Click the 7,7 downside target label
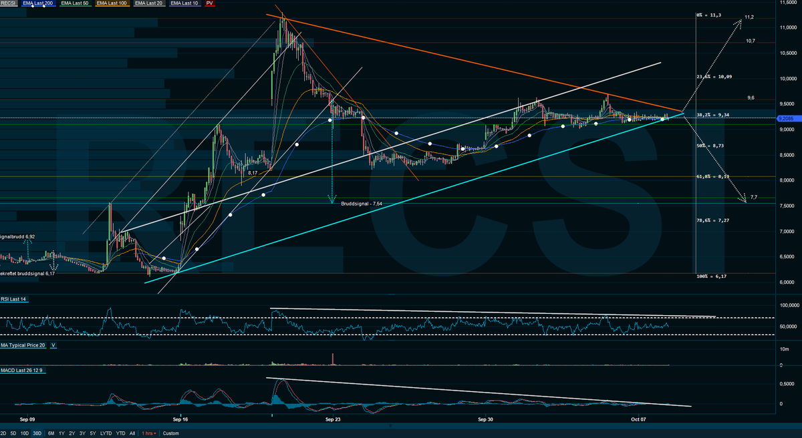The height and width of the screenshot is (438, 802). 754,198
